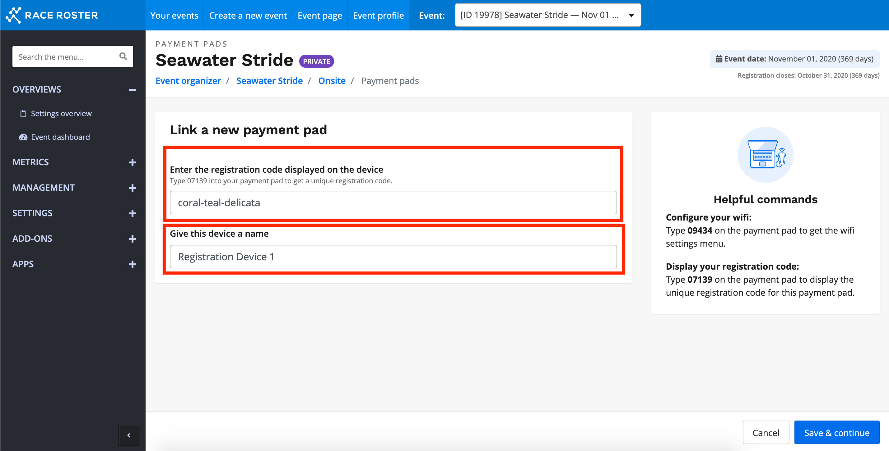Open Event dashboard from the sidebar
889x451 pixels.
coord(60,137)
